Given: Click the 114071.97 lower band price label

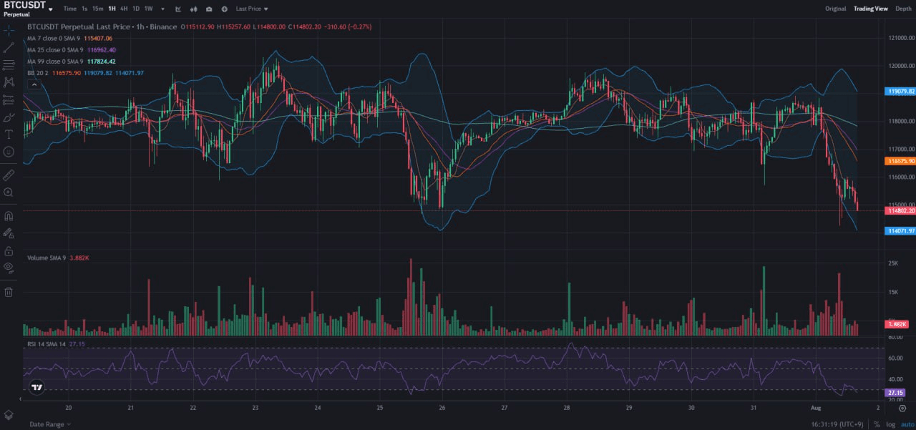Looking at the screenshot, I should point(900,231).
